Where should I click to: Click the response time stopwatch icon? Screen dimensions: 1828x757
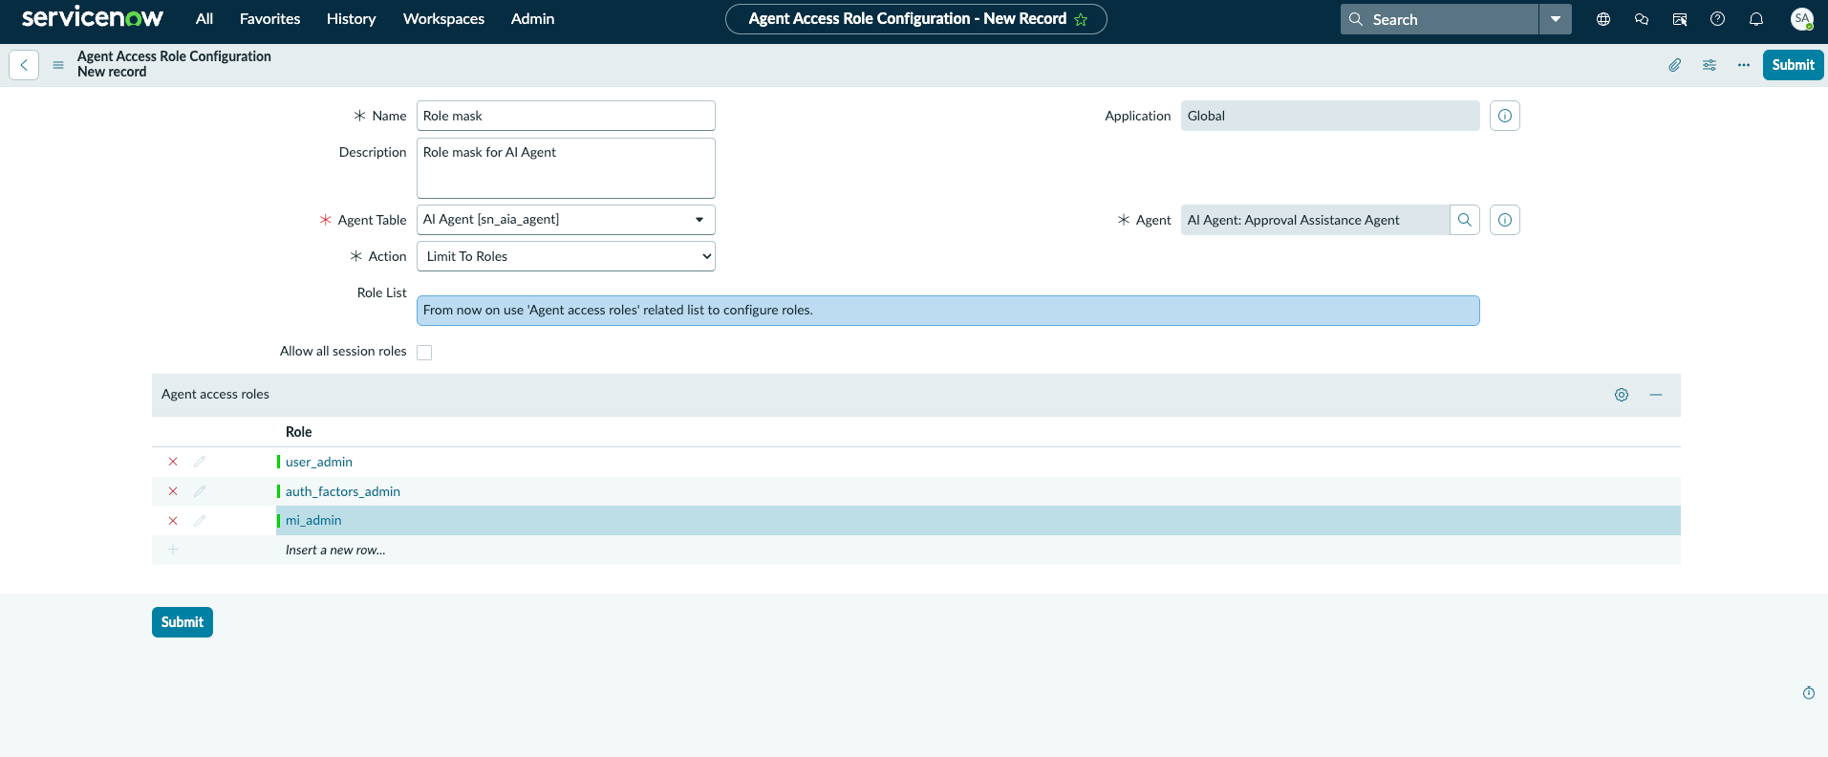click(1809, 693)
